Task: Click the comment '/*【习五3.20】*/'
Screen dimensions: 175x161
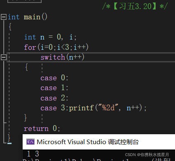Action: (x=135, y=6)
